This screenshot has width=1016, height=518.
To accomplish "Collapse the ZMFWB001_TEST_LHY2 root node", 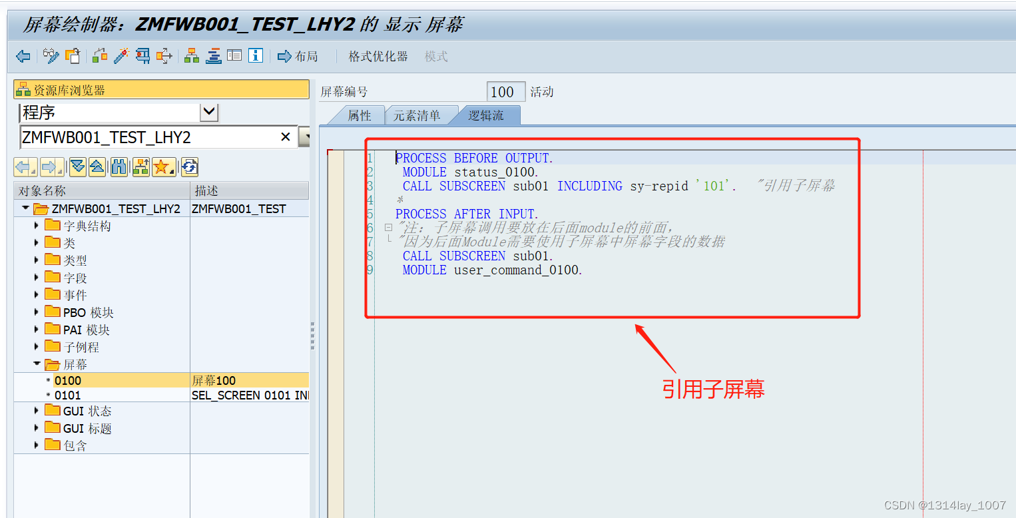I will (x=26, y=208).
